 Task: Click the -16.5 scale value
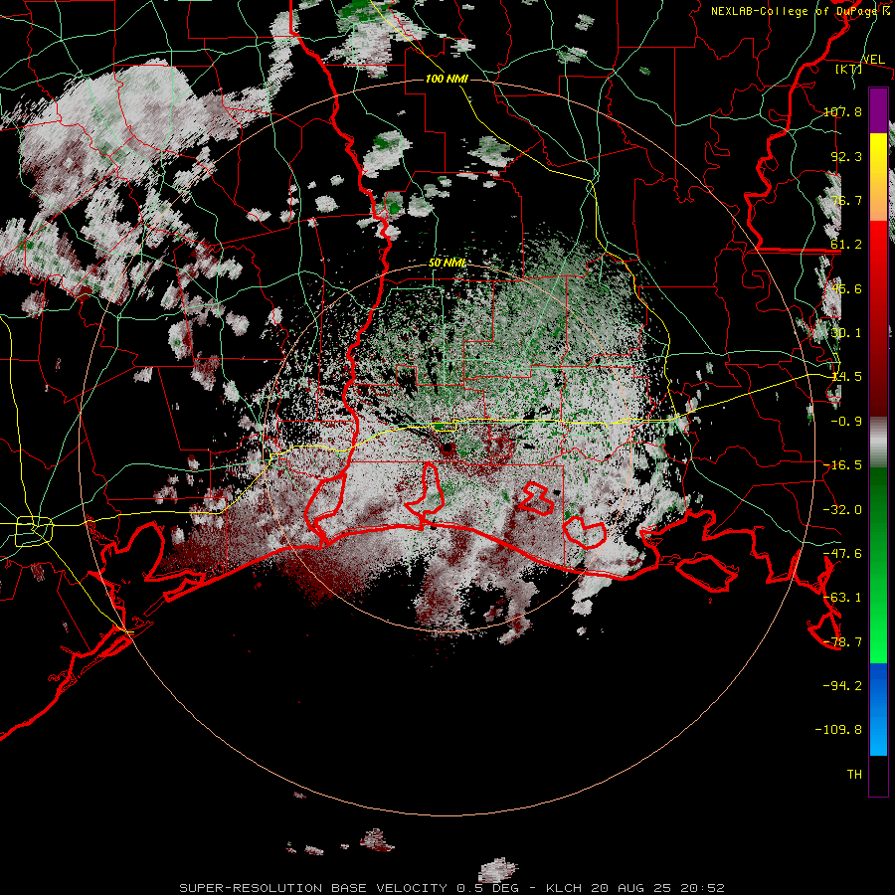point(842,465)
